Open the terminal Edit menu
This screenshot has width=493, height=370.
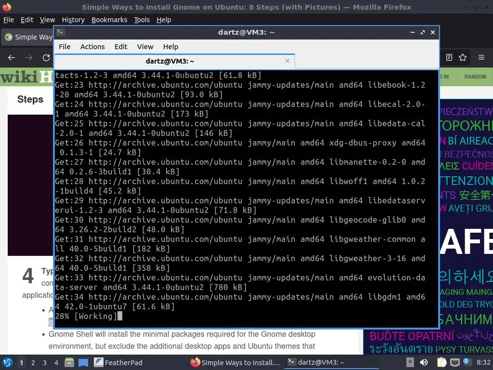point(121,47)
